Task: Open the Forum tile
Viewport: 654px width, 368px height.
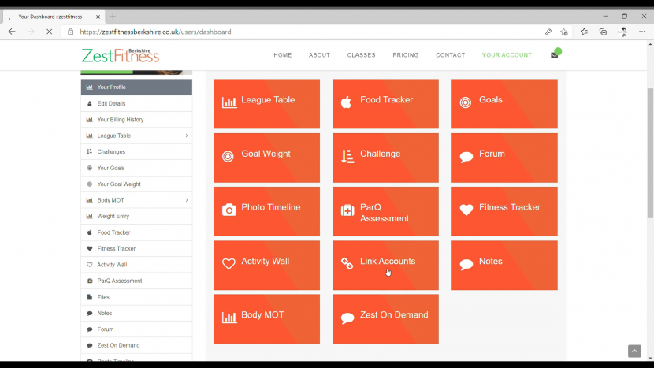Action: point(504,158)
